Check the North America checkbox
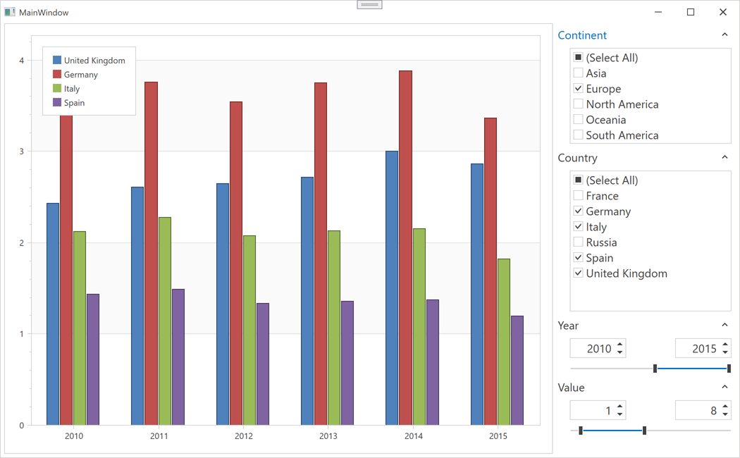The height and width of the screenshot is (458, 740). click(578, 104)
